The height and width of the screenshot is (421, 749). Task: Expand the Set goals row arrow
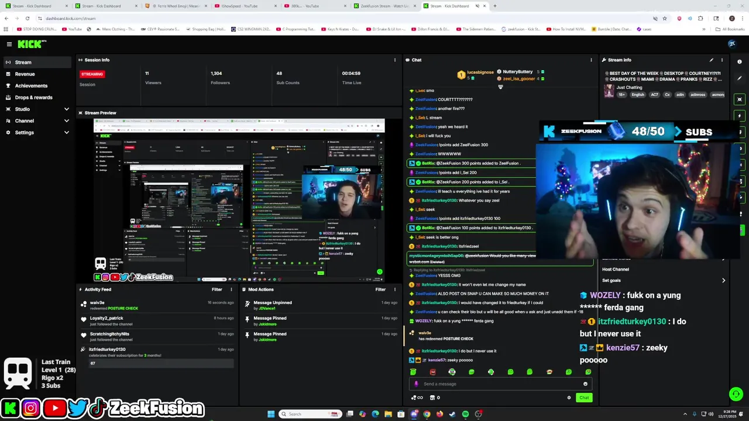pyautogui.click(x=723, y=281)
